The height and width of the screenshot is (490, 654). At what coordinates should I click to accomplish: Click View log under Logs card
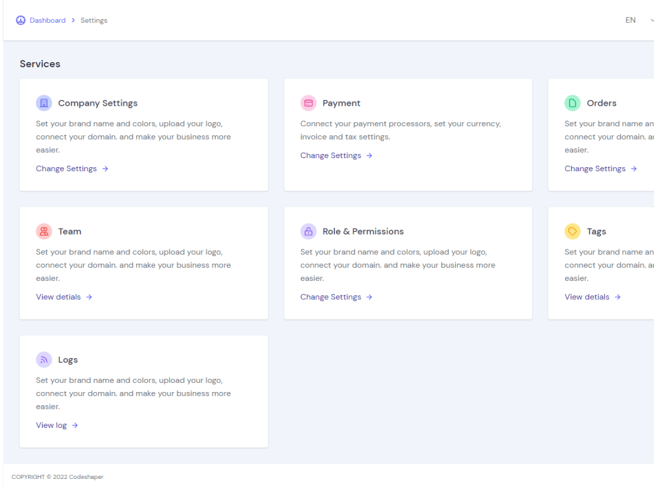[x=52, y=425]
